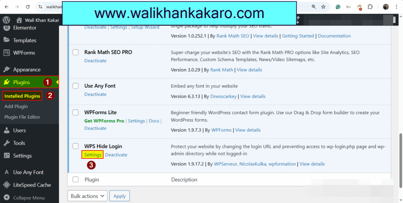Click the page vertical scrollbar thumb
This screenshot has height=203, width=403.
(401, 161)
